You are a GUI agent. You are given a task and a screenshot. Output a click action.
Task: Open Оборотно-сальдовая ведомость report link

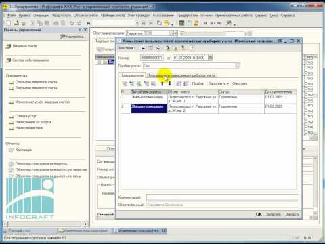click(41, 164)
